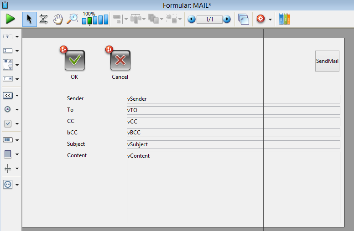This screenshot has height=231, width=354.
Task: Open the library books icon
Action: 284,19
